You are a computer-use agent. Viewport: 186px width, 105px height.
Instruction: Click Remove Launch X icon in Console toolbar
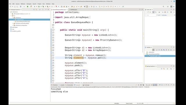(x=141, y=85)
